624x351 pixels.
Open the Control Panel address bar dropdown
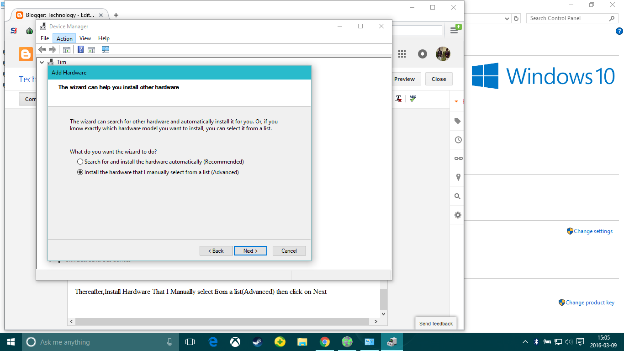tap(507, 18)
